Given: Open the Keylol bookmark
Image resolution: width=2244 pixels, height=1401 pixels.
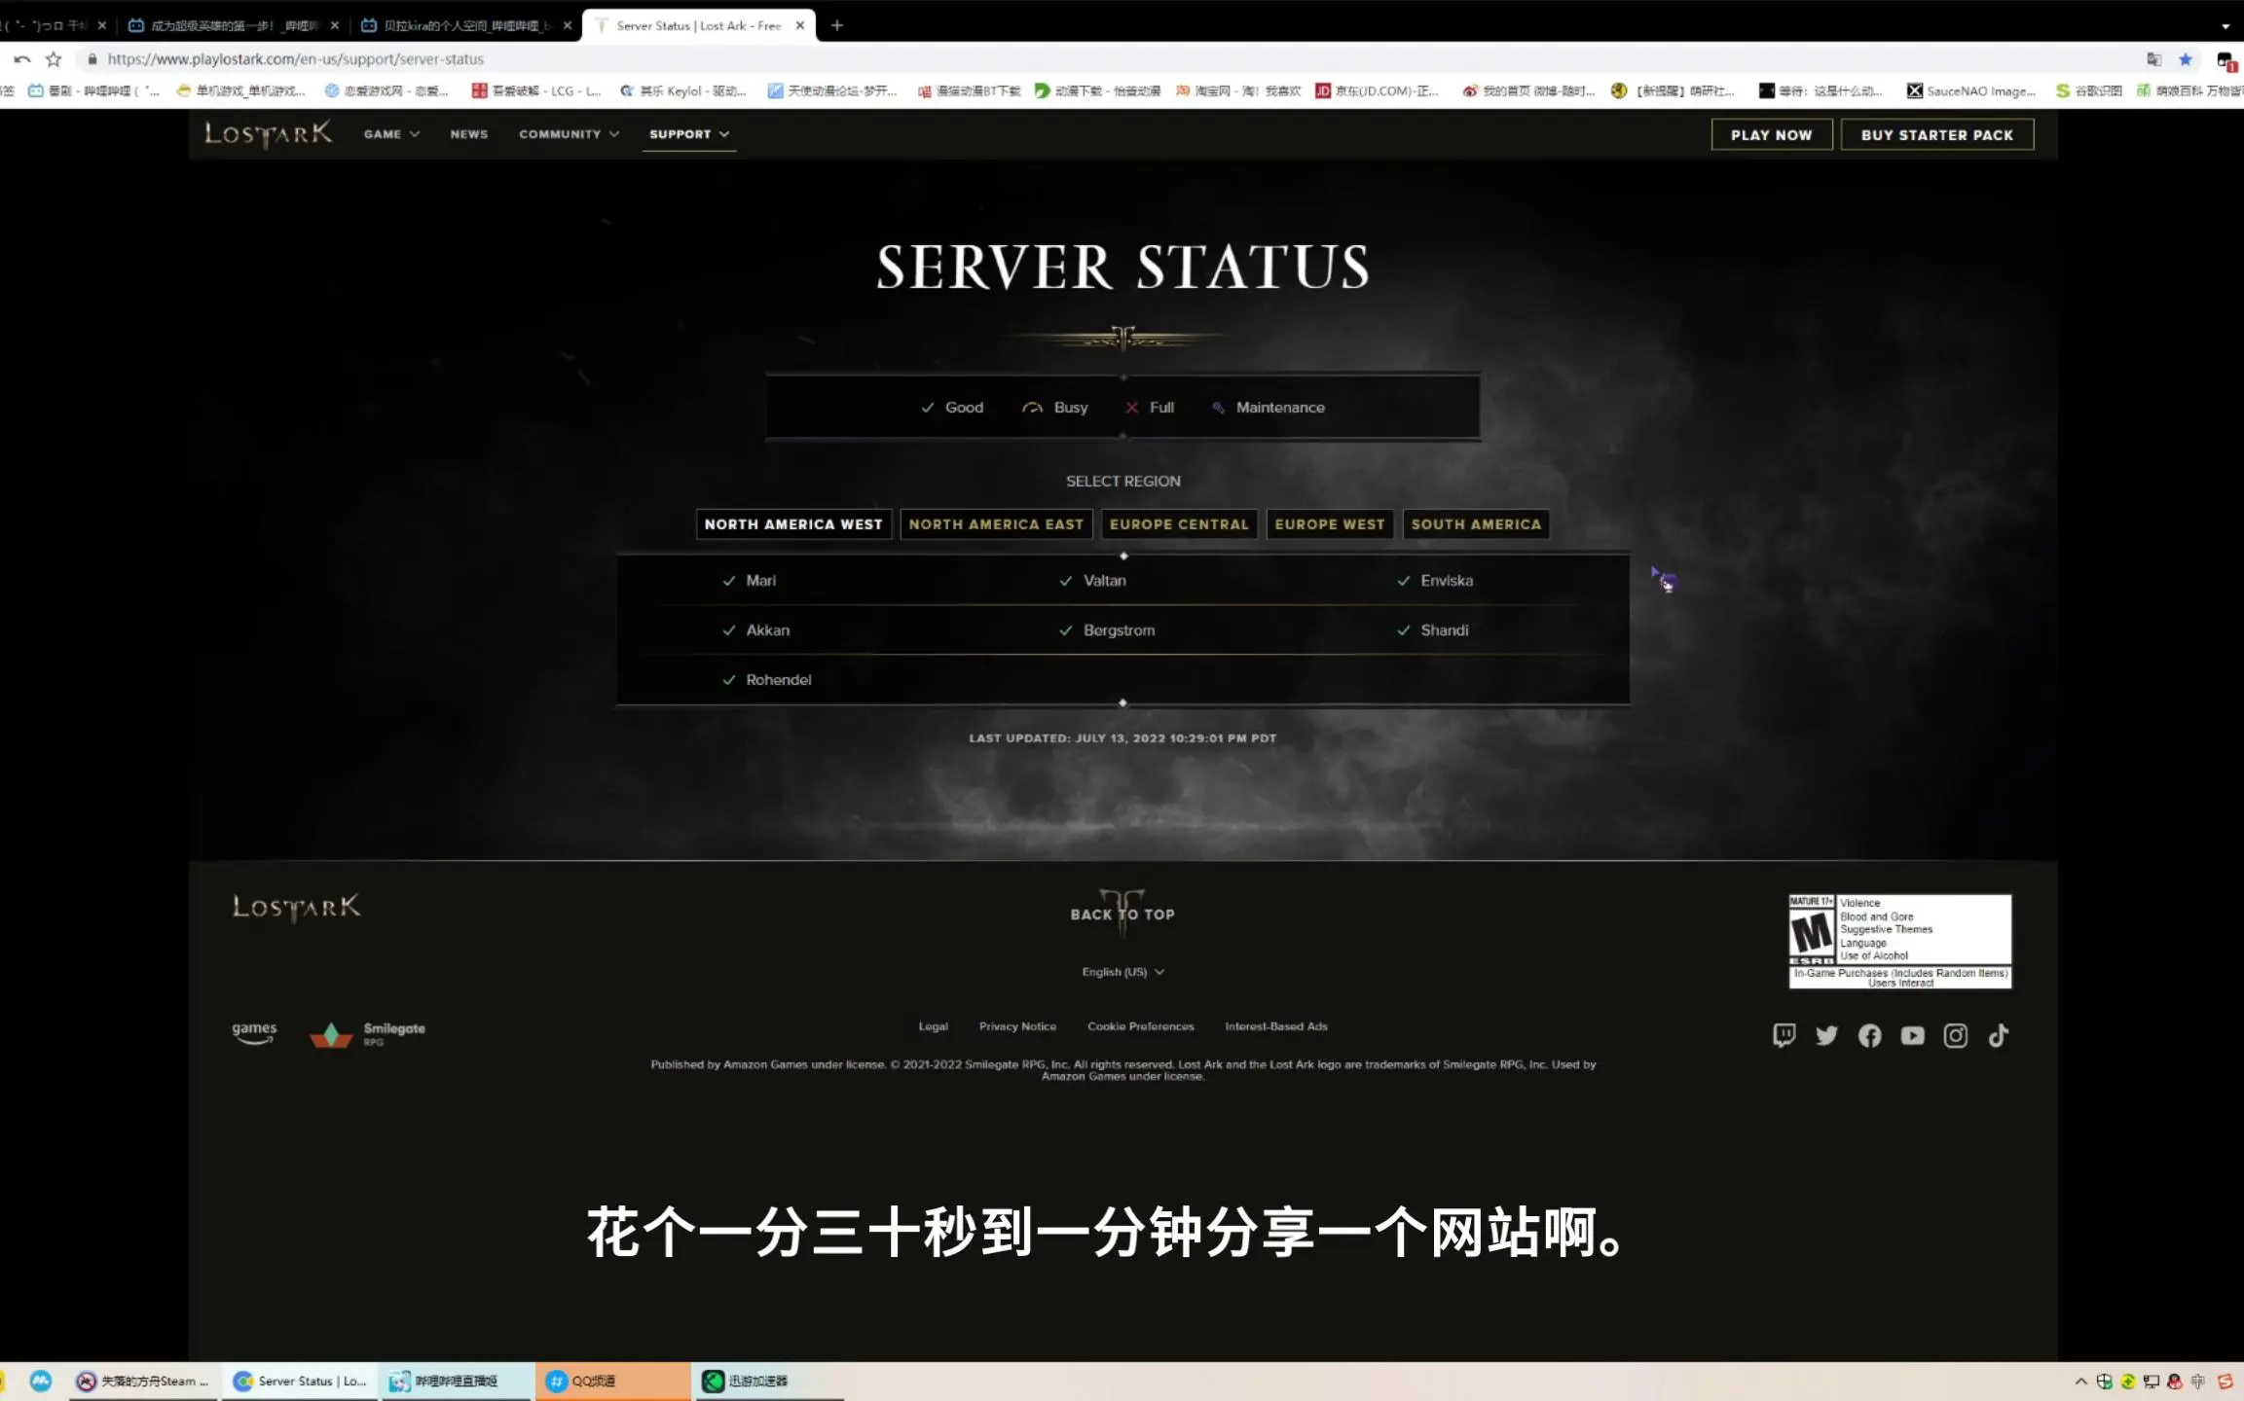Looking at the screenshot, I should [x=683, y=90].
